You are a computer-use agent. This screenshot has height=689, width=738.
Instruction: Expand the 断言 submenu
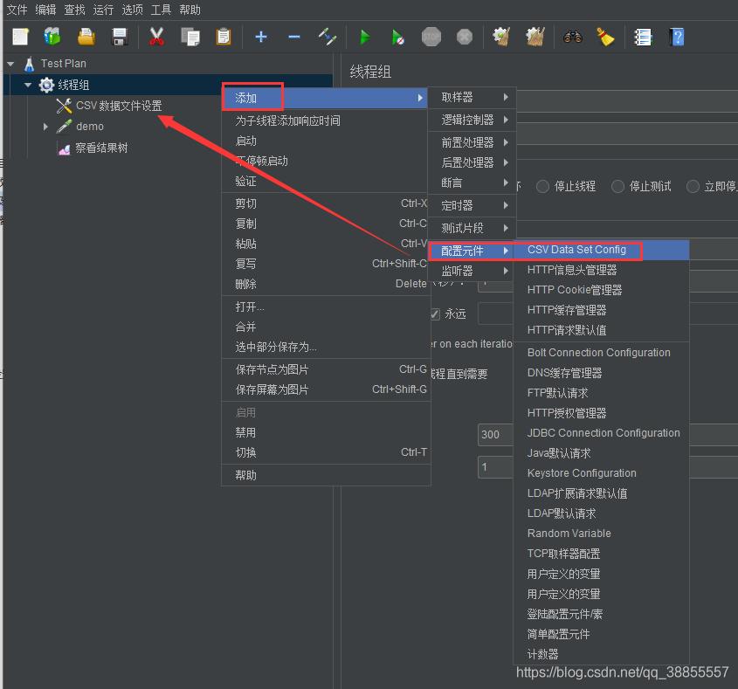(x=472, y=183)
